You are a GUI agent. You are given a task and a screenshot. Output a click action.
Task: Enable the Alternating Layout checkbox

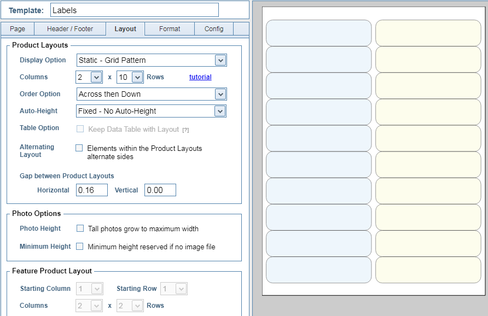tap(79, 148)
